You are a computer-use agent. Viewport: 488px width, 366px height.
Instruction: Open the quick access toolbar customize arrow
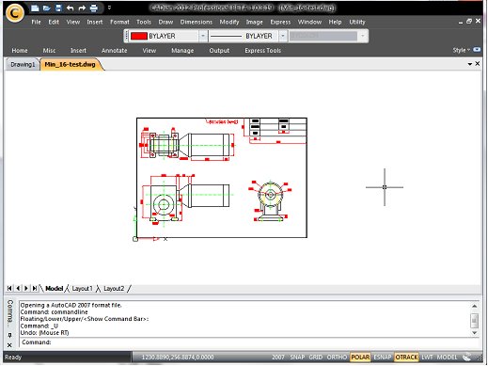(109, 8)
